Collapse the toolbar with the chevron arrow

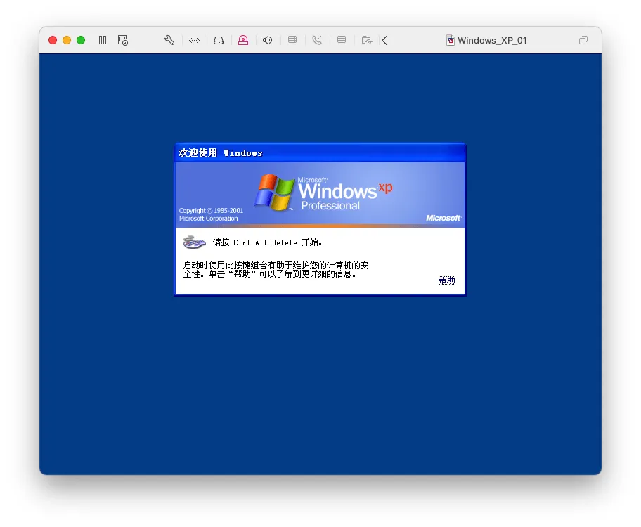point(384,40)
